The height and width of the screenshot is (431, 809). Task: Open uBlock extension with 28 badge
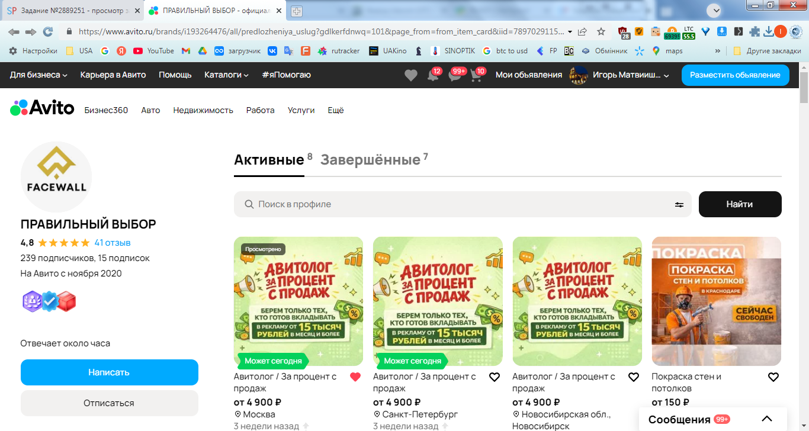click(x=624, y=32)
